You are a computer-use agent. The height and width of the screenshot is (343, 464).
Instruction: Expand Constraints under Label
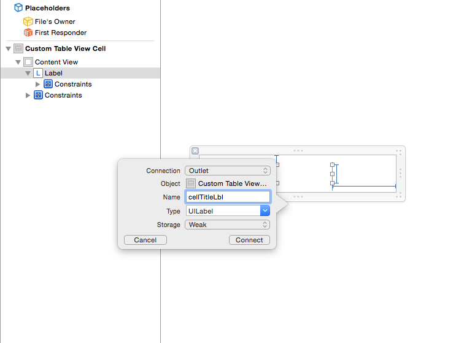pos(37,84)
